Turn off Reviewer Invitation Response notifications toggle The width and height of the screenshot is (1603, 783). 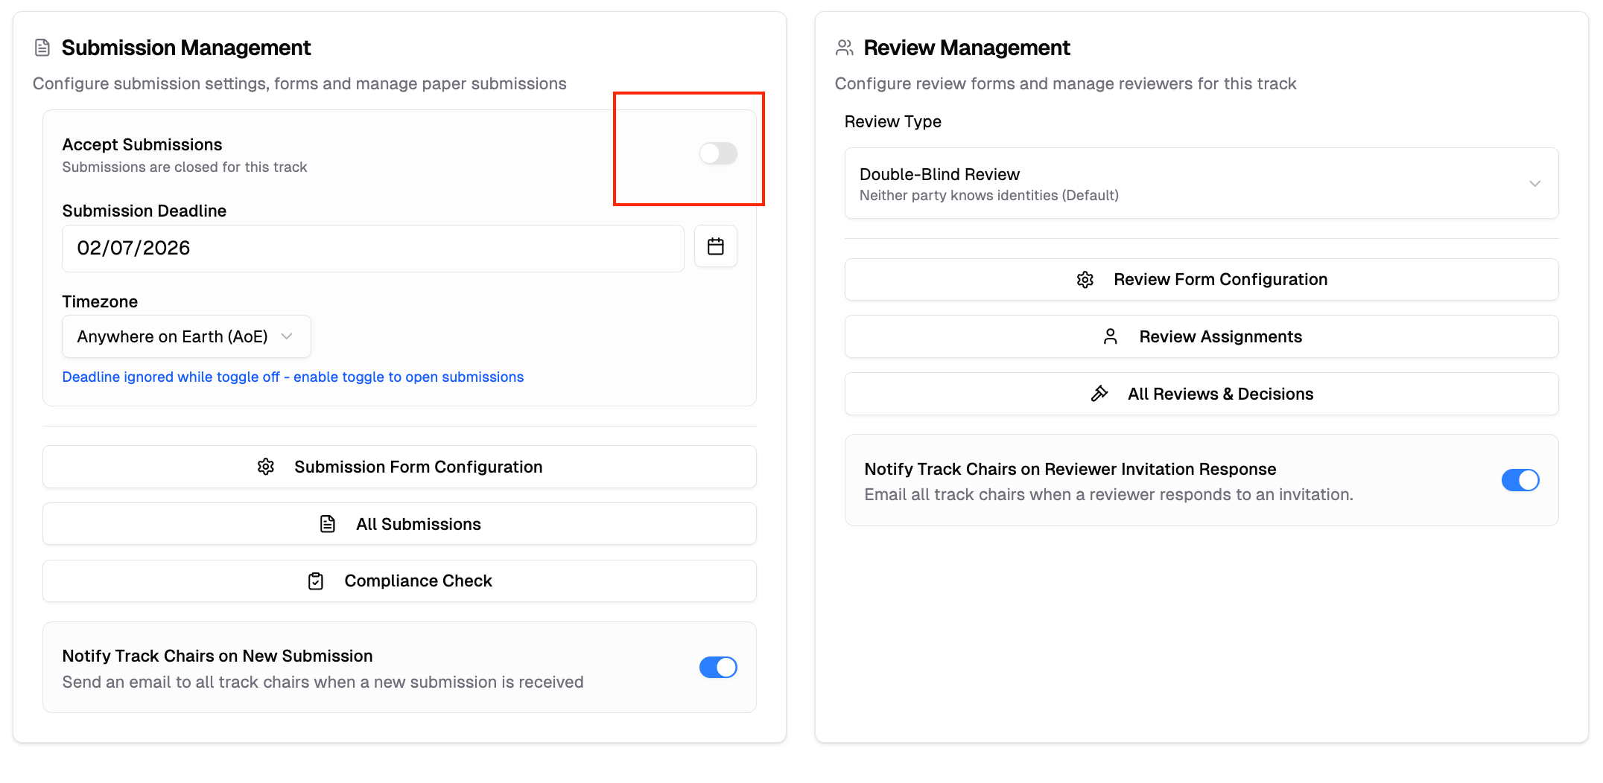point(1520,480)
